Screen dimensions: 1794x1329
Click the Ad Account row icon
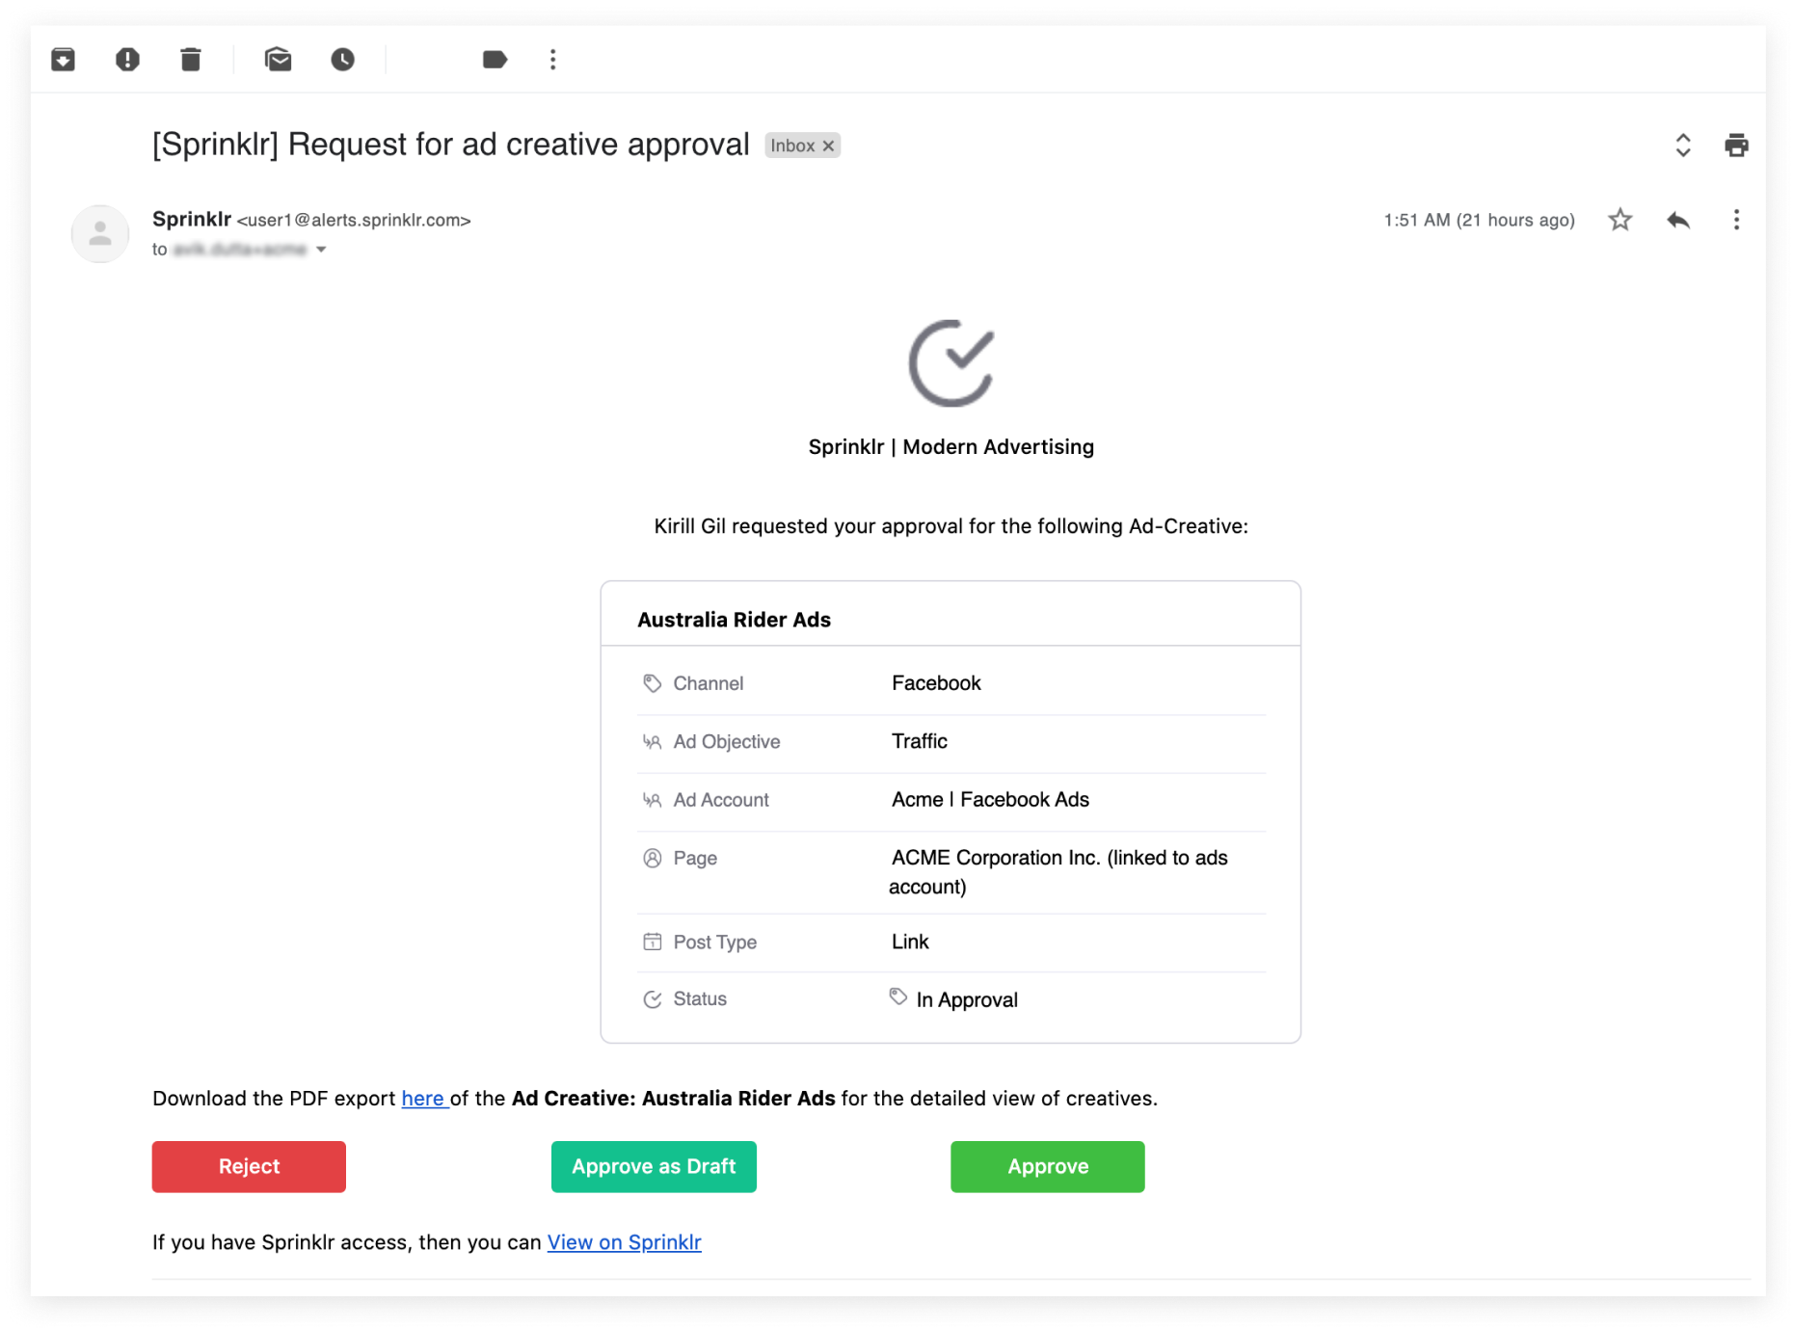653,800
